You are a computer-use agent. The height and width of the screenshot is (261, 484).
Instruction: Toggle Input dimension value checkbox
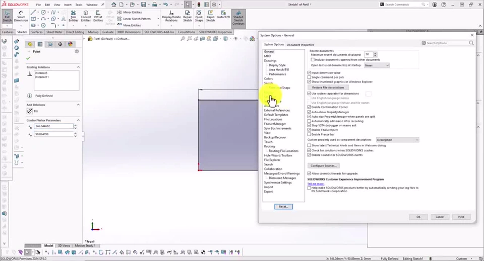pos(309,72)
